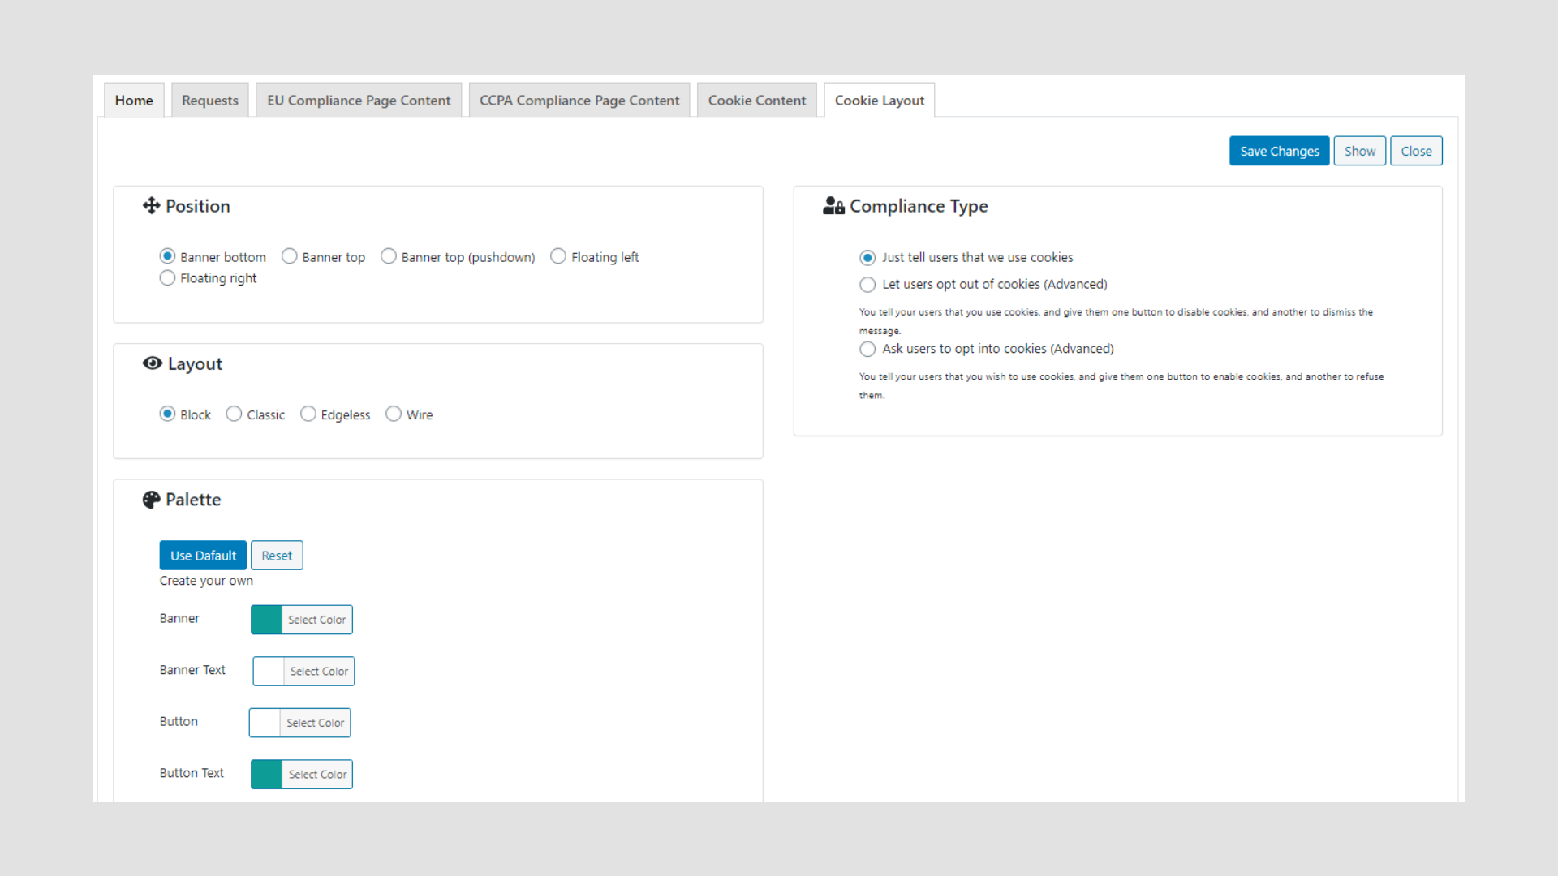Screen dimensions: 1558x876
Task: Select the Wire layout option
Action: click(394, 414)
